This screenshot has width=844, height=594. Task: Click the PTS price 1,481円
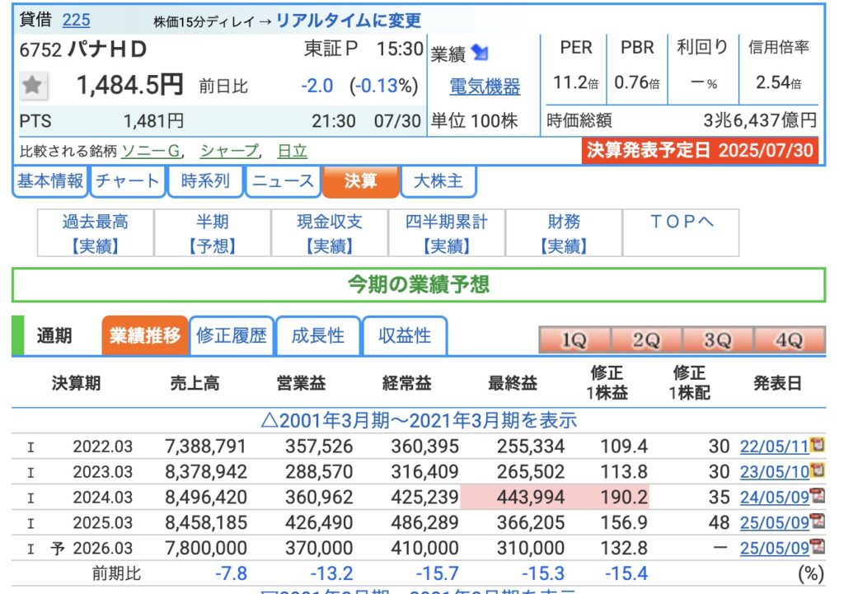tap(153, 121)
